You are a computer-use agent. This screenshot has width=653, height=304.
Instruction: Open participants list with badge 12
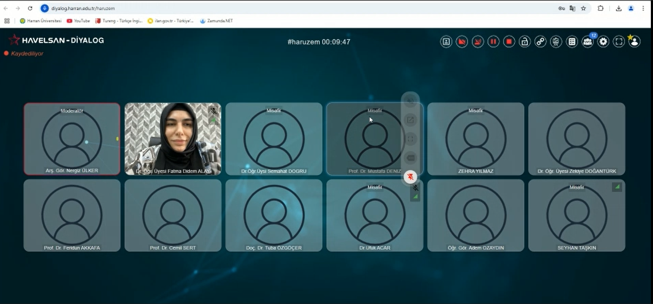[588, 41]
